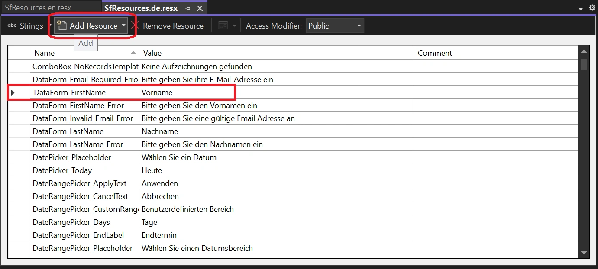This screenshot has height=269, width=598.
Task: Open the tab list dropdown arrow
Action: (581, 8)
